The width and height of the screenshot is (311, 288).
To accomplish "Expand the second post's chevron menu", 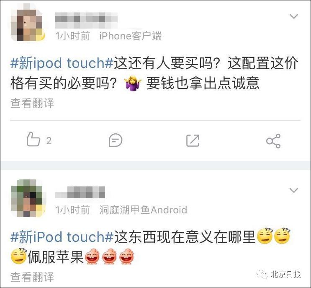I will [294, 190].
